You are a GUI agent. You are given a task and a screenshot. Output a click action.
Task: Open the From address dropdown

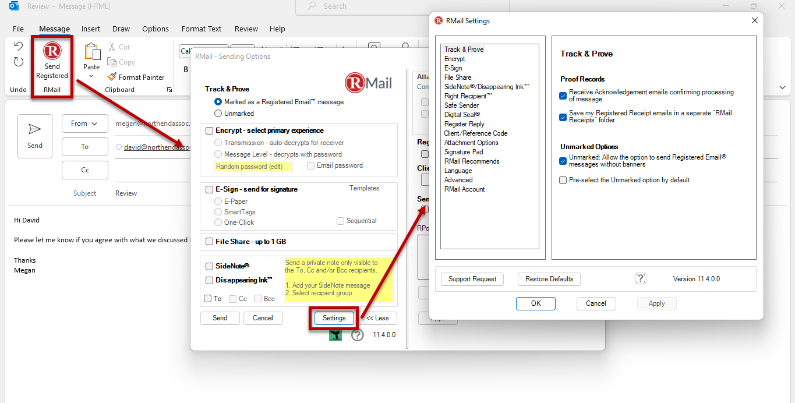coord(84,123)
